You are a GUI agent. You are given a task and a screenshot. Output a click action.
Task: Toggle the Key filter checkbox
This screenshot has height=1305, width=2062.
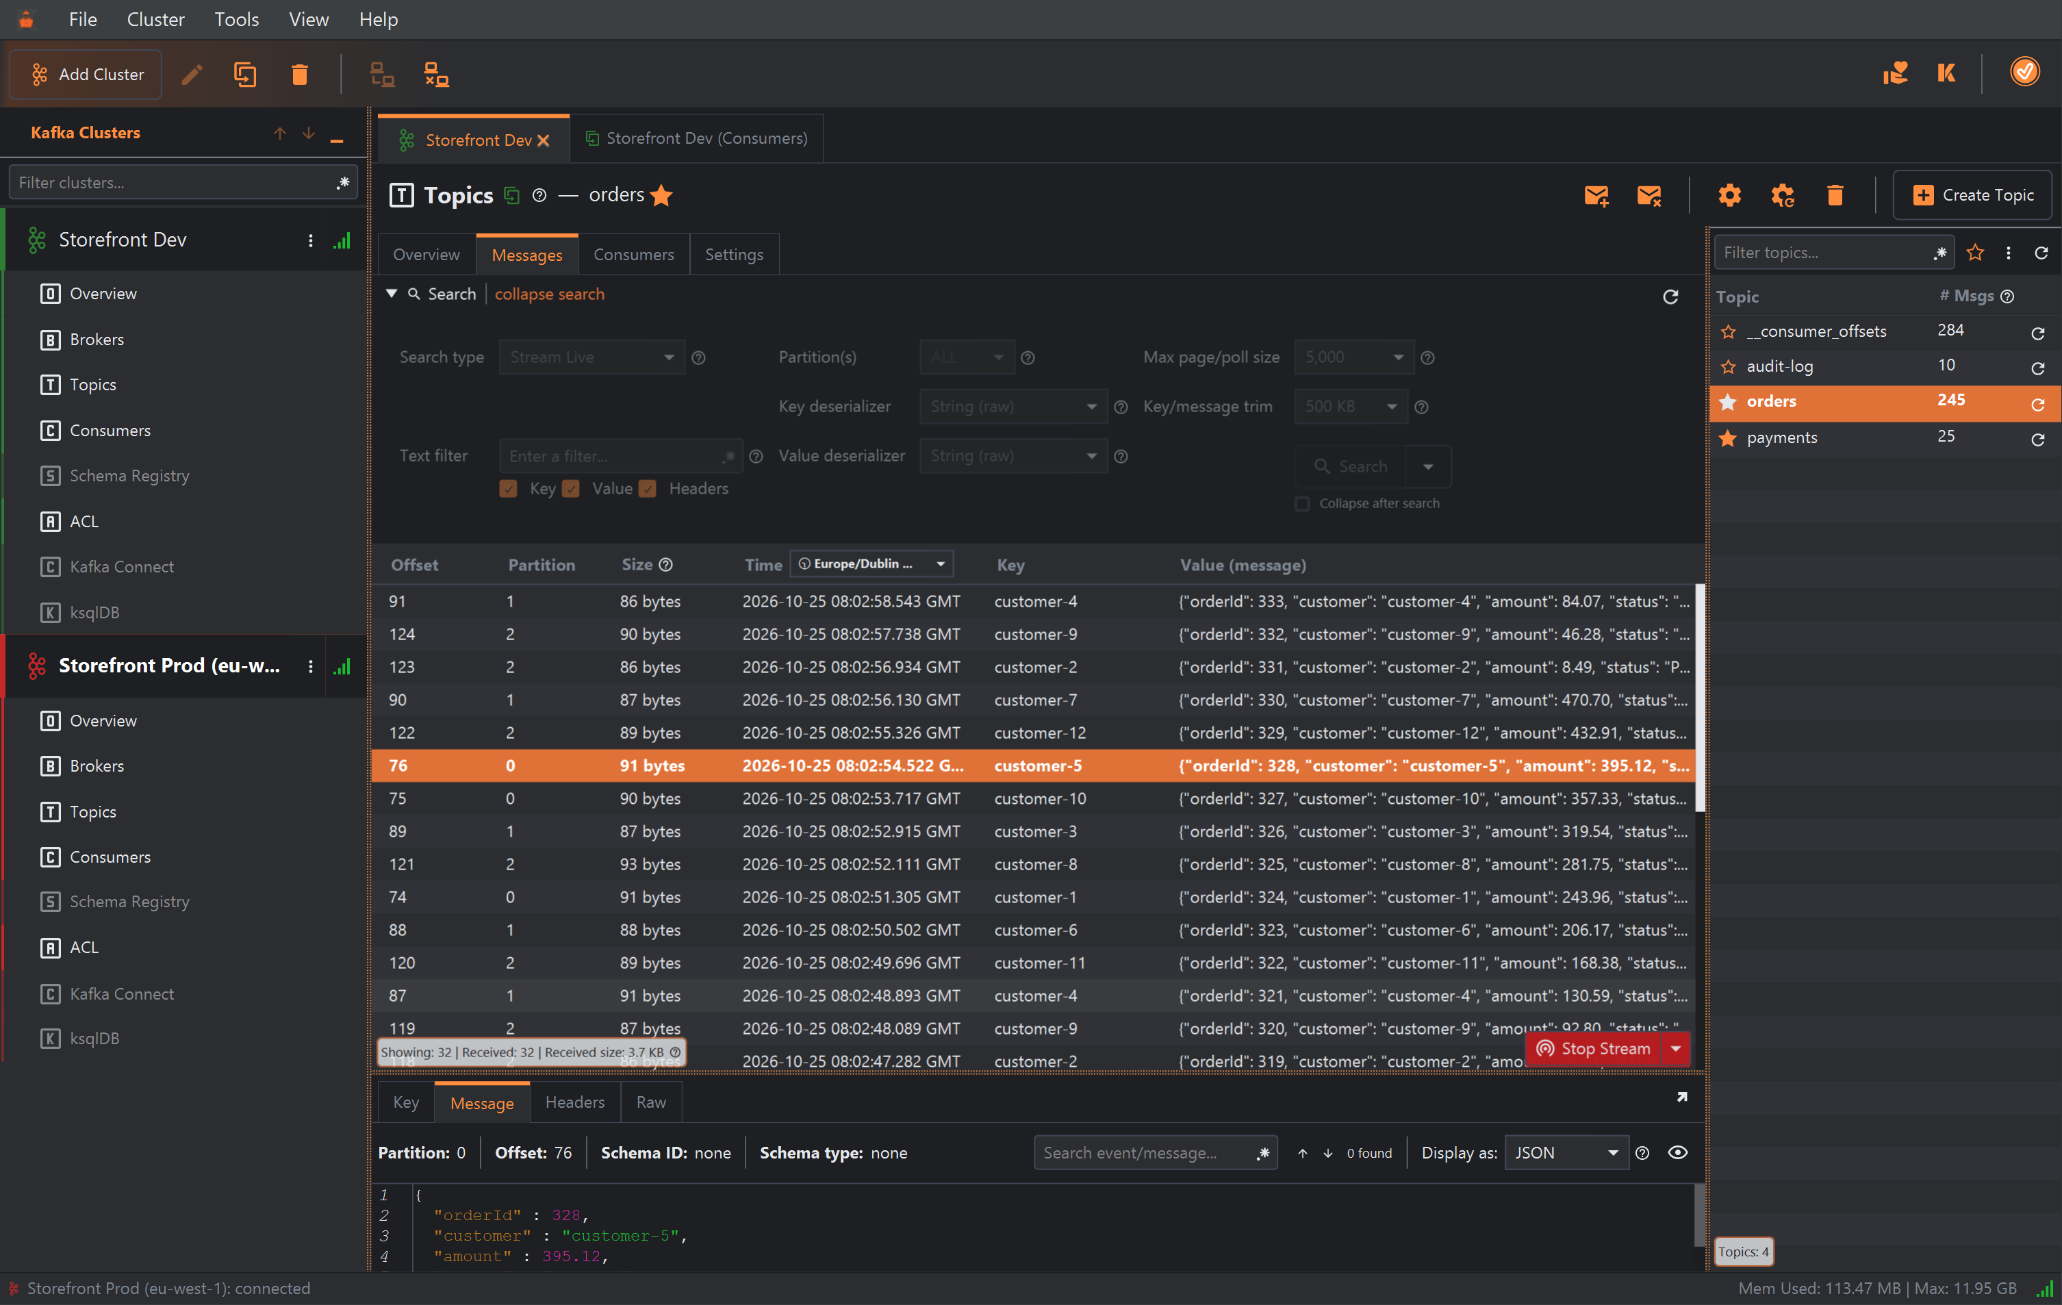(508, 488)
